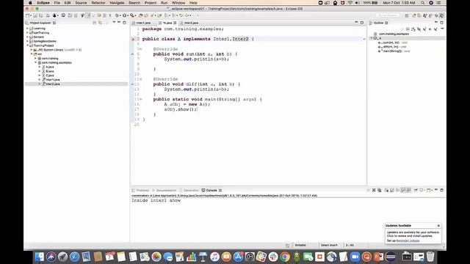Select Inter1.java in Project Explorer

point(53,80)
